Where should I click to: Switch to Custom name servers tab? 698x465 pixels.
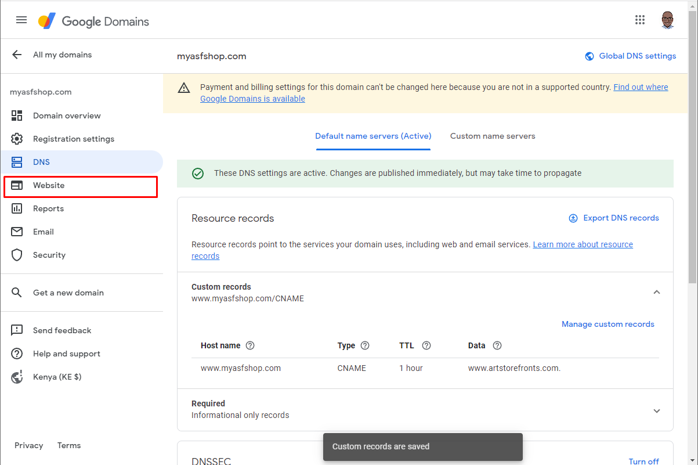(493, 136)
